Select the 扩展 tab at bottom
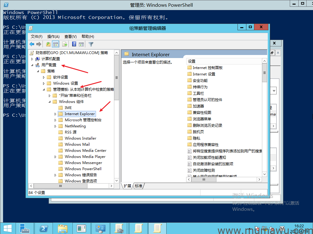 point(127,186)
